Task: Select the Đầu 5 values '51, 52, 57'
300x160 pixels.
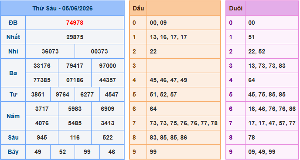Action: pos(163,95)
